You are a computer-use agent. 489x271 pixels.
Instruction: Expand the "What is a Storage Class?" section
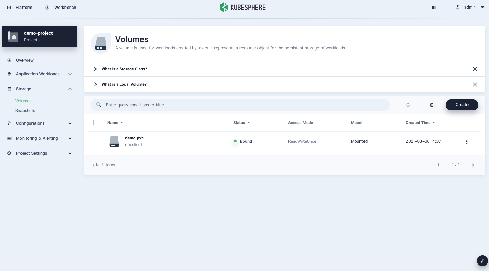pos(124,69)
